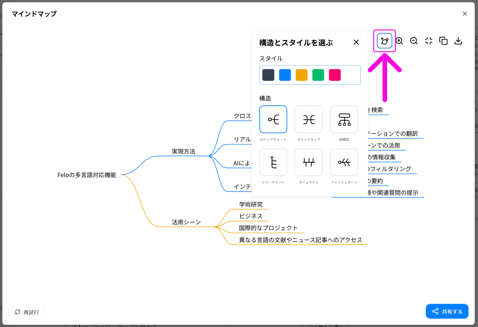Close the 構造とスタイルを選ぶ panel
478x327 pixels.
(356, 42)
